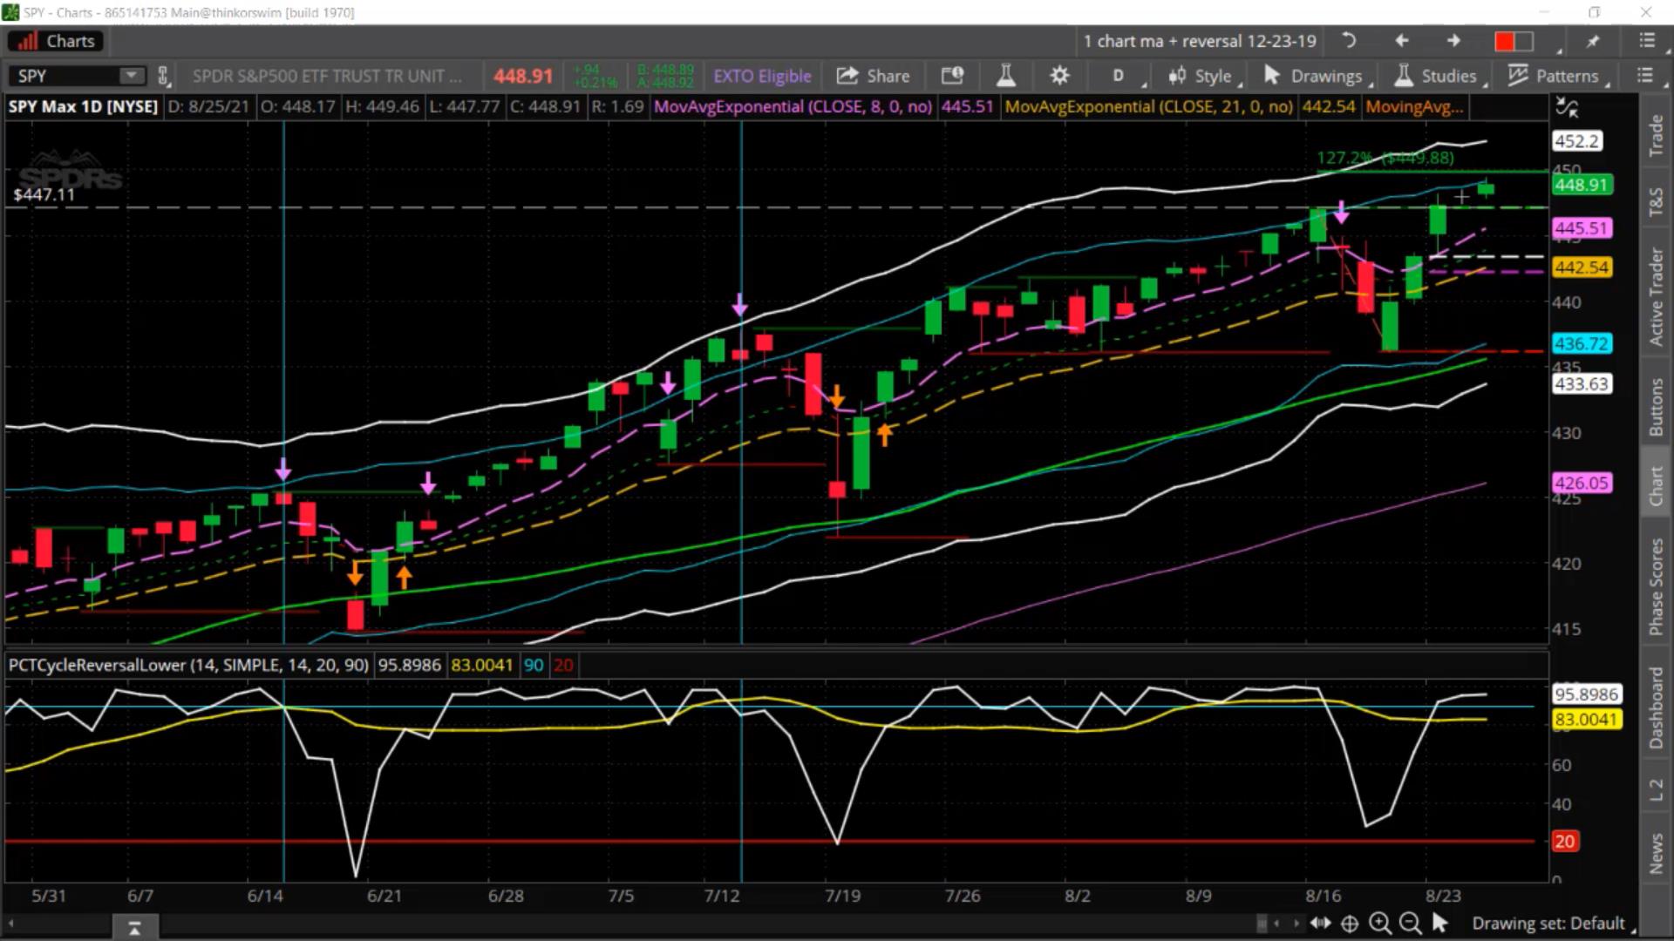Click the crosshair reset-zoom icon
This screenshot has width=1674, height=941.
coord(1350,923)
